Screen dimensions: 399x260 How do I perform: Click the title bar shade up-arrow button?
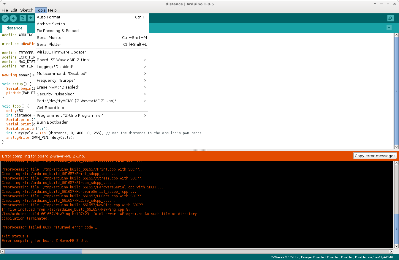[x=375, y=4]
